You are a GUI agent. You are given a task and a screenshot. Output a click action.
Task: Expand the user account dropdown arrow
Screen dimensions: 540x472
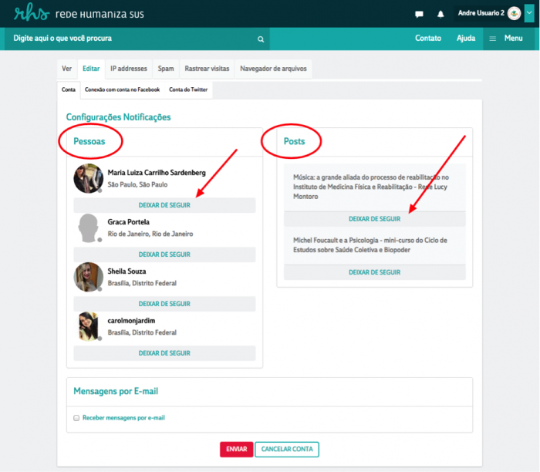(x=529, y=13)
